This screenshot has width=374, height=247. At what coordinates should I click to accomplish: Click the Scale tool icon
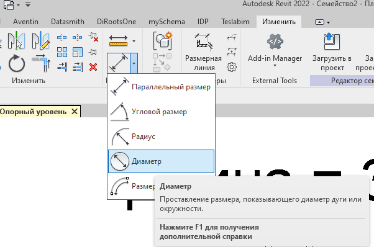[78, 52]
